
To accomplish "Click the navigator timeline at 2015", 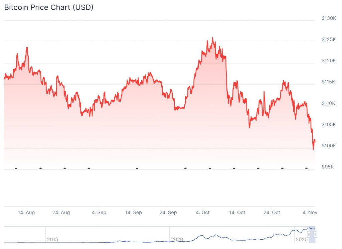I will pyautogui.click(x=52, y=239).
